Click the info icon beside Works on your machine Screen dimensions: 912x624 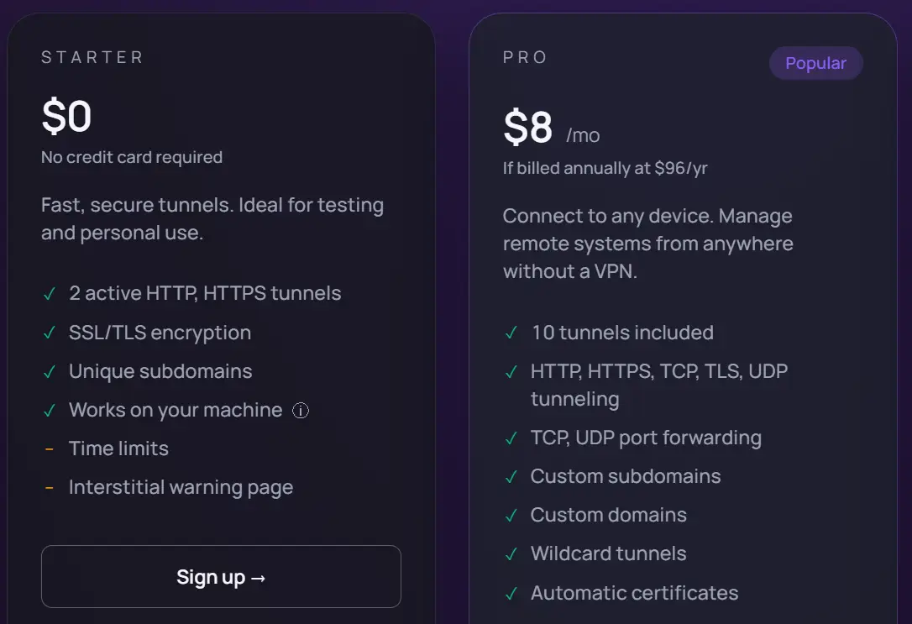[x=301, y=411]
